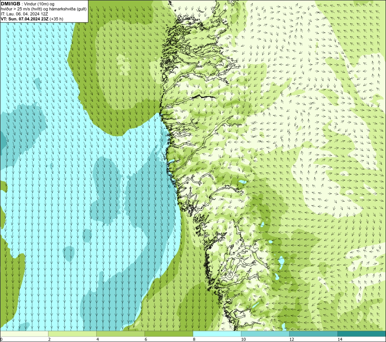Click the scale label '12'
The image size is (386, 342).
point(291,340)
